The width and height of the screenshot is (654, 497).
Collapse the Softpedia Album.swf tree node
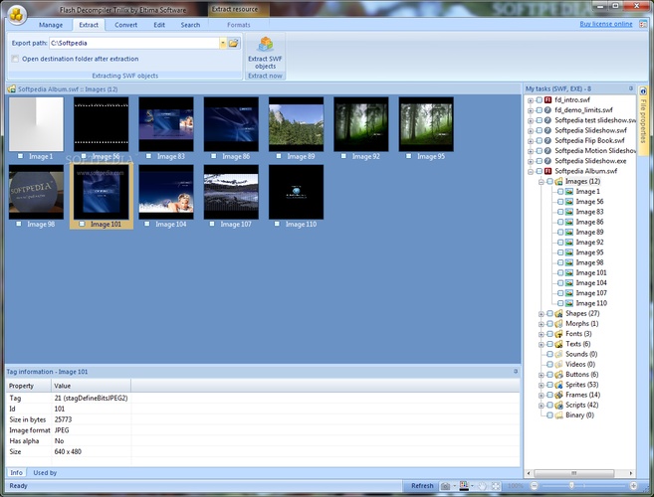531,171
